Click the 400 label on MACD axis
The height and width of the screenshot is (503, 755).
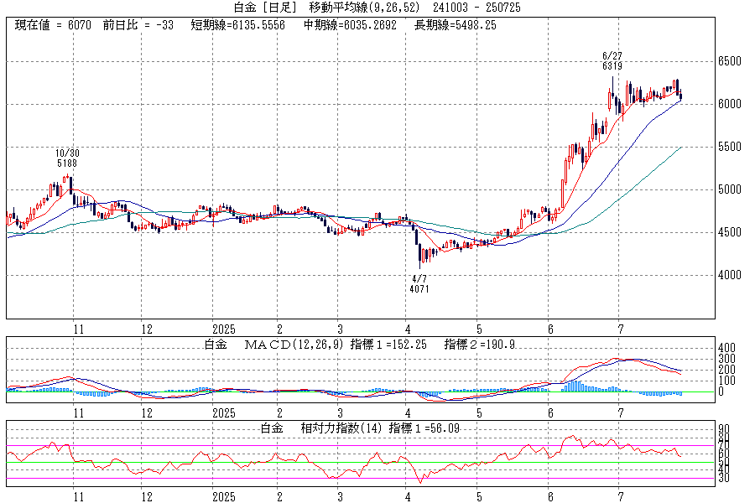725,347
